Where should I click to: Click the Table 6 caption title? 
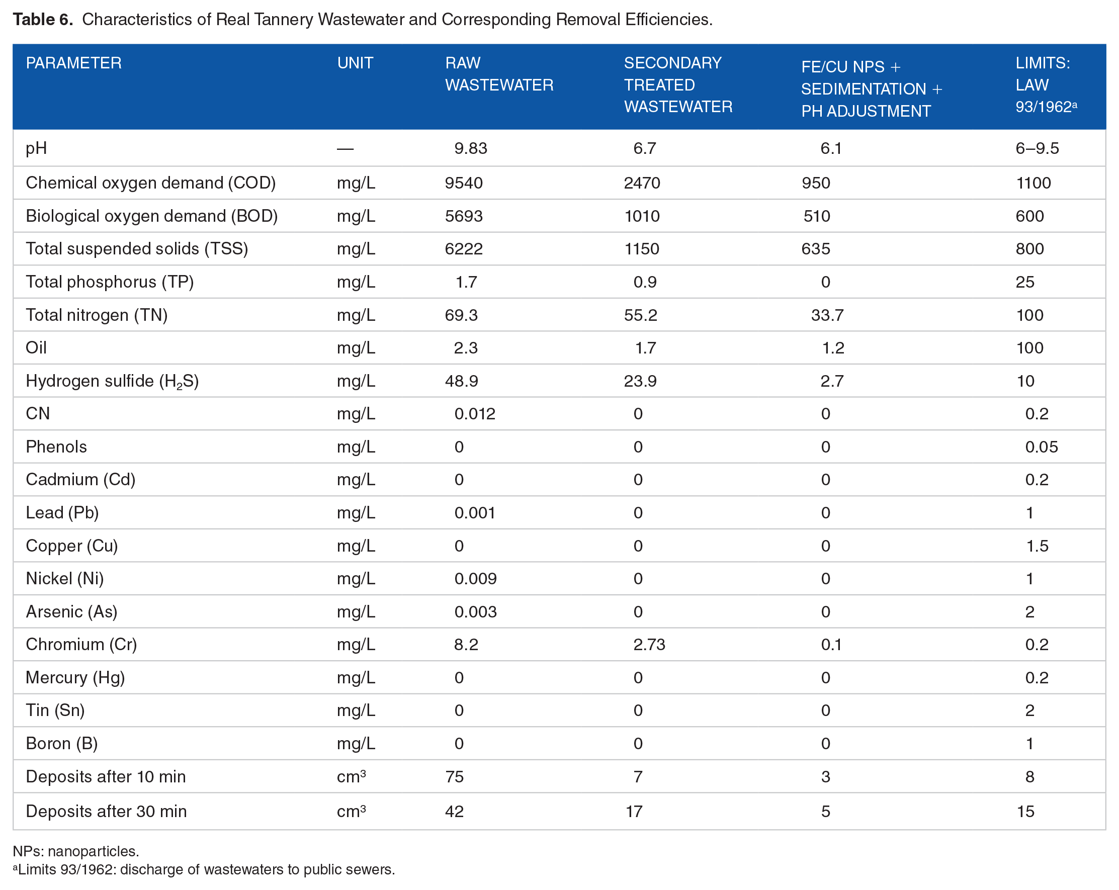tap(362, 20)
